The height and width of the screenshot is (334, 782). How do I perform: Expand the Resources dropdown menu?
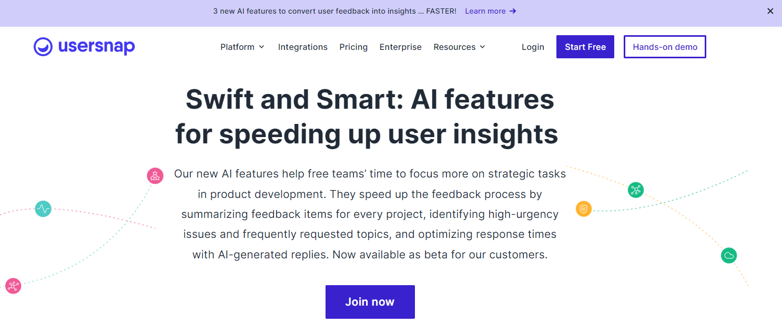tap(459, 47)
